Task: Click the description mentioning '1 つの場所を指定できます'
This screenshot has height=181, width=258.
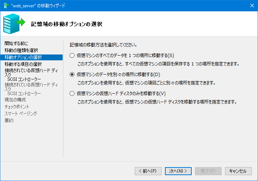Action: click(158, 64)
